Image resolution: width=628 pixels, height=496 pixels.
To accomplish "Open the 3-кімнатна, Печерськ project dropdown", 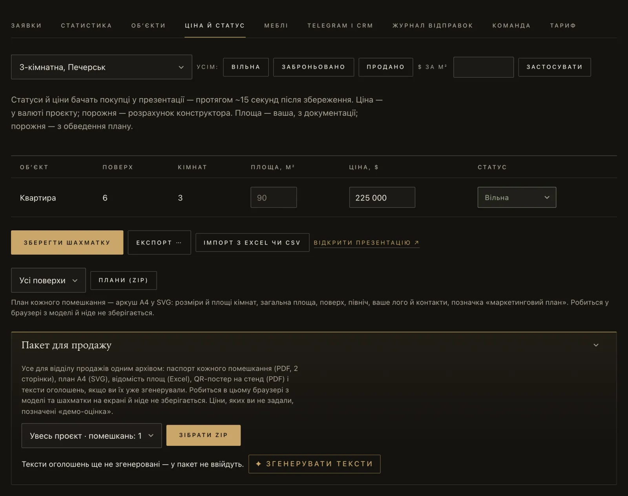I will [x=102, y=67].
